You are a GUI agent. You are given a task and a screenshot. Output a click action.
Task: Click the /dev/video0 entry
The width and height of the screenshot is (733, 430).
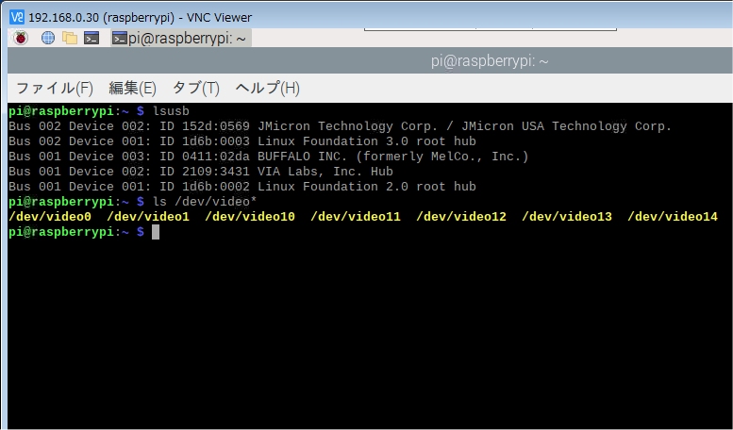point(50,216)
